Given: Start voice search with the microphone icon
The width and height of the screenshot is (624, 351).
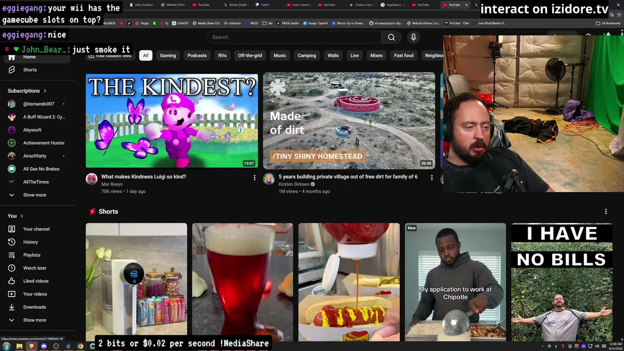Looking at the screenshot, I should point(413,37).
